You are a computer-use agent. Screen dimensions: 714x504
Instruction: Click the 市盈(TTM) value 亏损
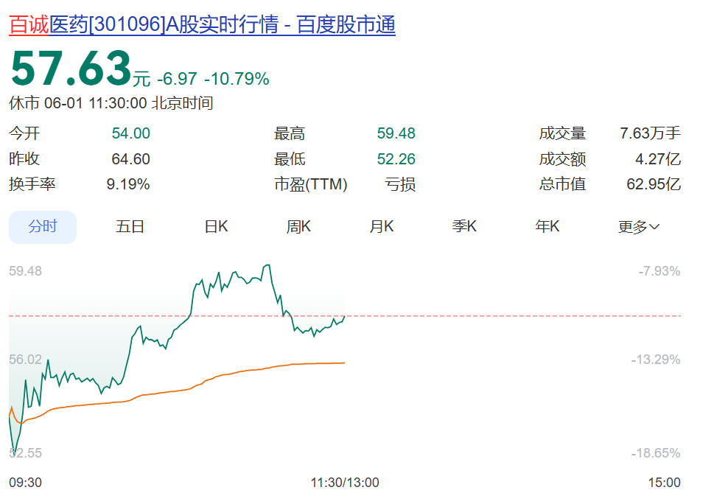coord(400,184)
